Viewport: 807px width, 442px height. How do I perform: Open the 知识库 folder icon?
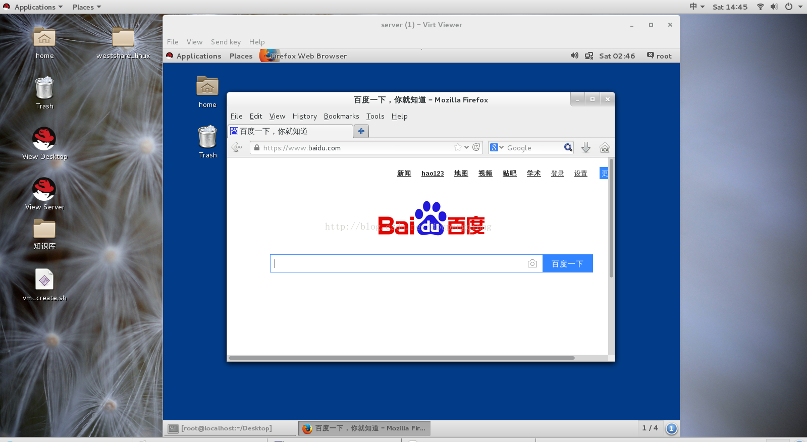pyautogui.click(x=44, y=229)
